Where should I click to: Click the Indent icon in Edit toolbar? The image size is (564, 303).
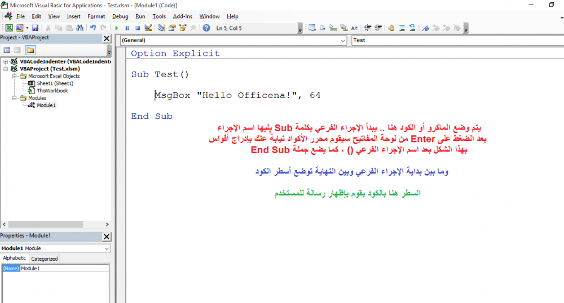click(368, 28)
